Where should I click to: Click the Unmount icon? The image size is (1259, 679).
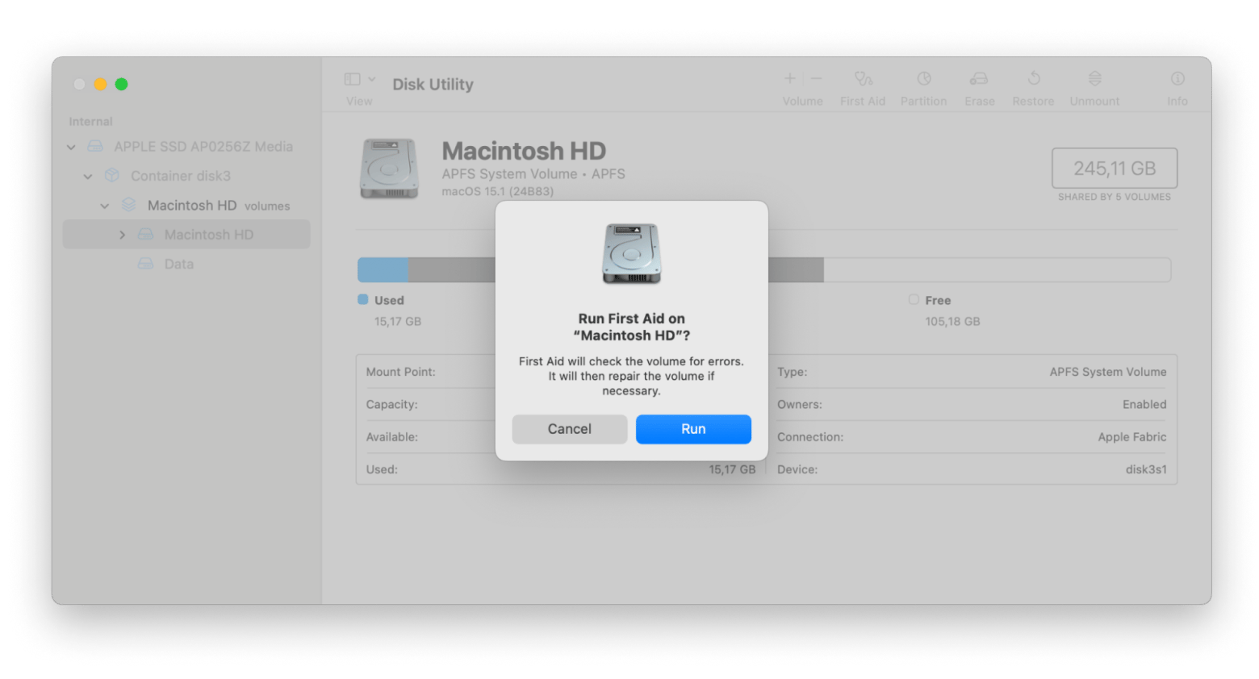tap(1094, 78)
